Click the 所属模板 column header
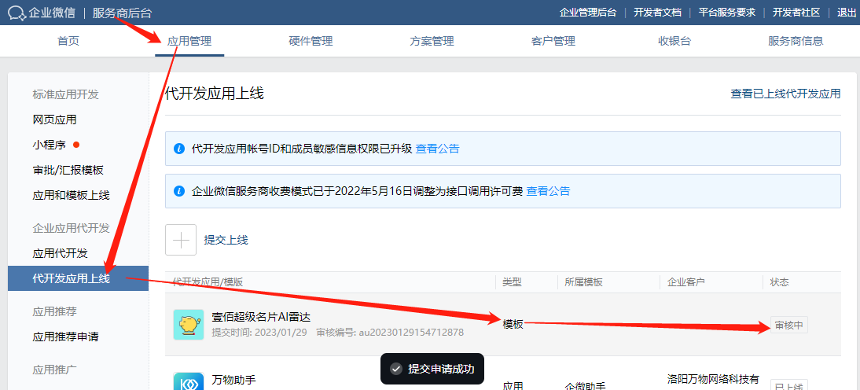The height and width of the screenshot is (390, 860). (583, 282)
